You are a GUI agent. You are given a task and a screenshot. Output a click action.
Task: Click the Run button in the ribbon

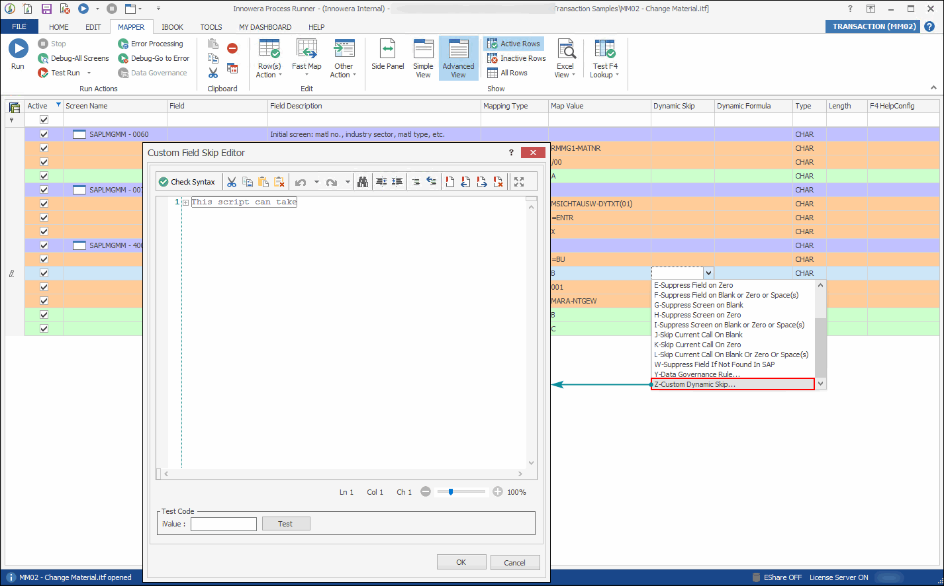(x=18, y=54)
